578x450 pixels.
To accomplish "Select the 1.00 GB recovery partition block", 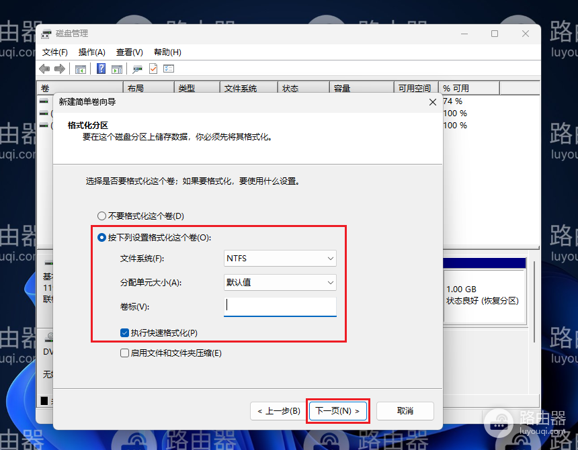I will tap(485, 291).
